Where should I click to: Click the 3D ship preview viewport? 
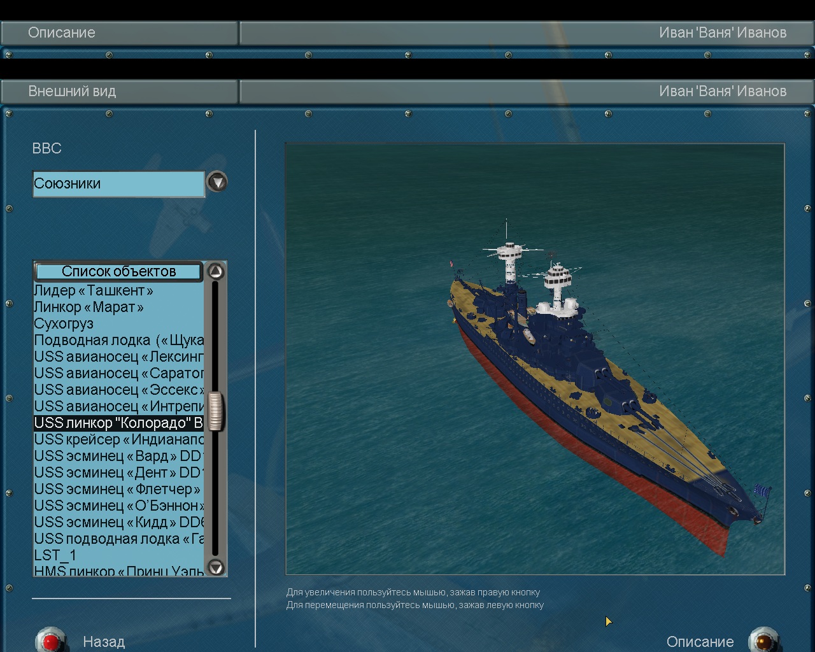[535, 359]
